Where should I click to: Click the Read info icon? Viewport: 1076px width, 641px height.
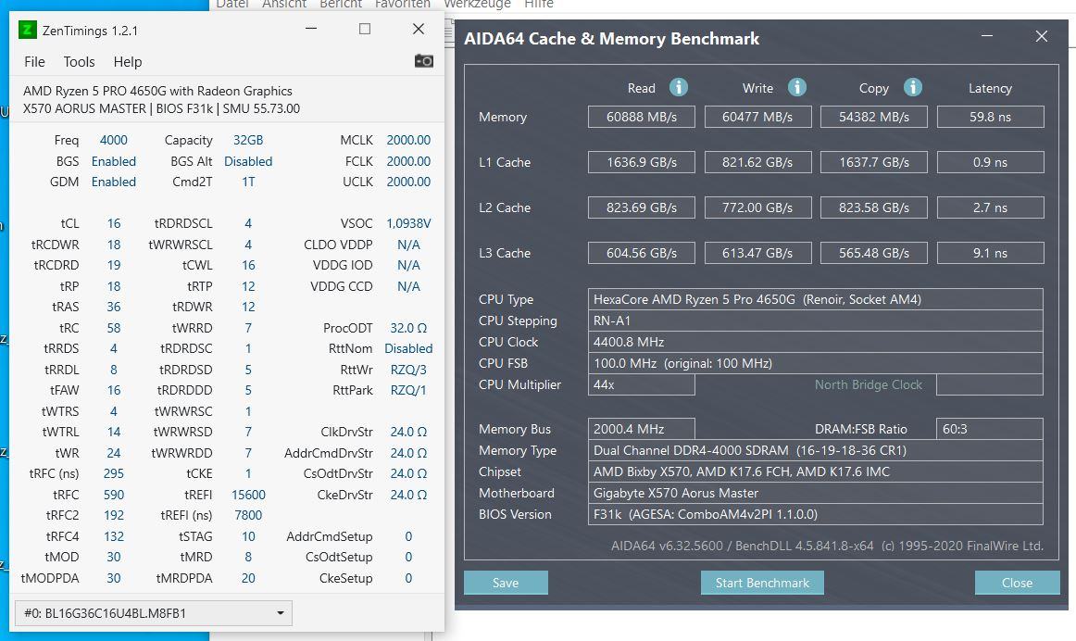click(679, 87)
